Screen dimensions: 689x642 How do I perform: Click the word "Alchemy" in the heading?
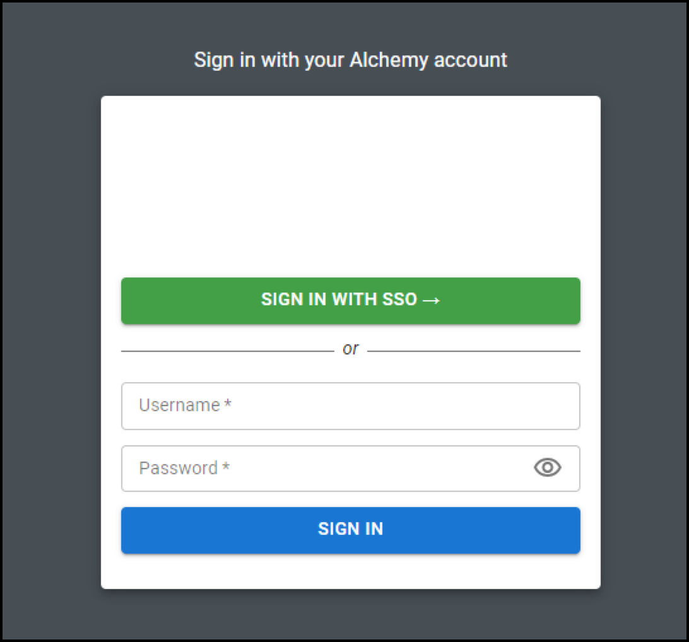click(x=380, y=60)
